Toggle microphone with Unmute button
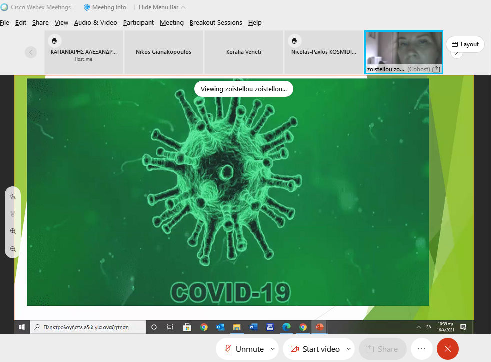Image resolution: width=491 pixels, height=362 pixels. 244,349
